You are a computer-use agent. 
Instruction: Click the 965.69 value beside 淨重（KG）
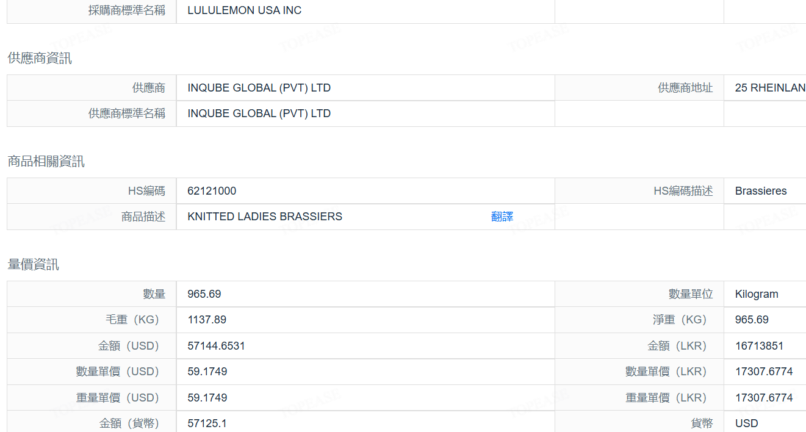point(752,320)
